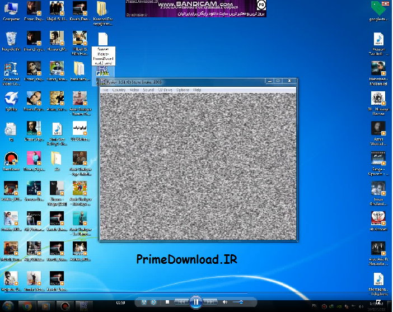Open the Video menu in Fusion
The height and width of the screenshot is (312, 393).
tap(134, 90)
